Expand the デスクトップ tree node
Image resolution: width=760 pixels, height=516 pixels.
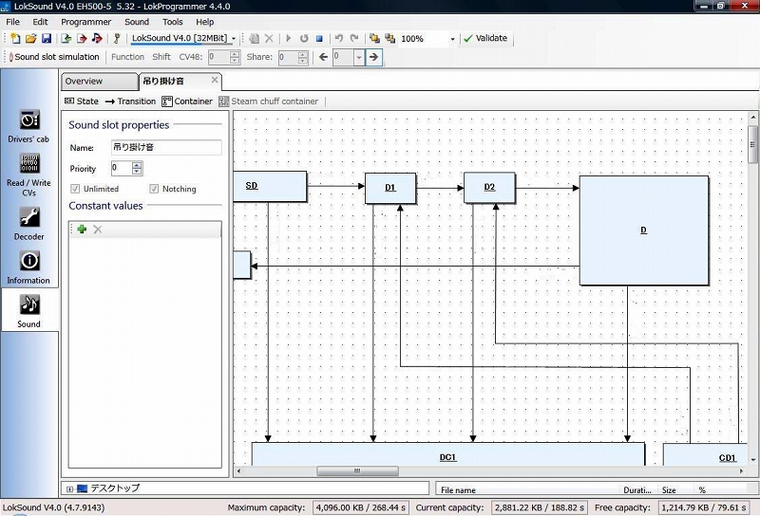click(x=69, y=489)
